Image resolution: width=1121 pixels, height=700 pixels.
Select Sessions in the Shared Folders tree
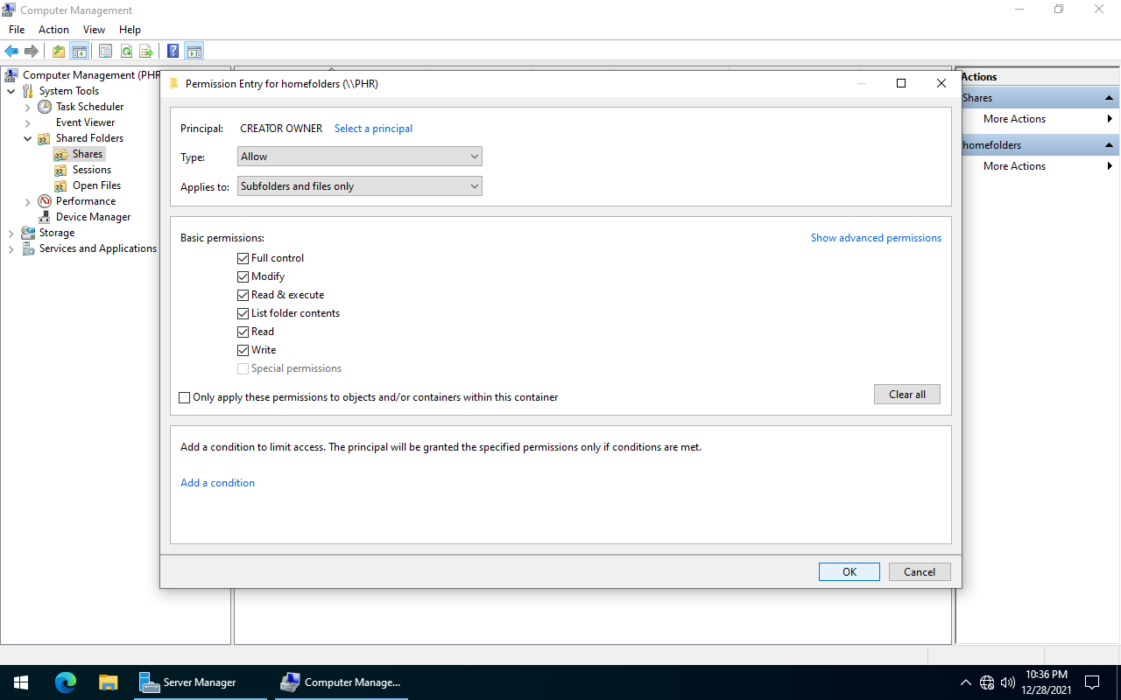coord(91,170)
